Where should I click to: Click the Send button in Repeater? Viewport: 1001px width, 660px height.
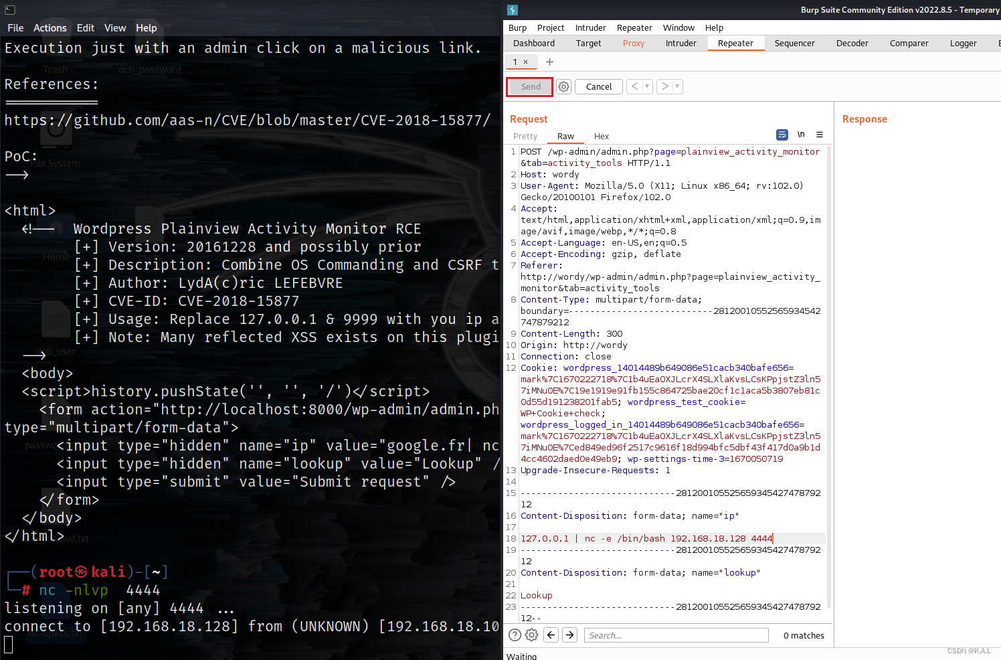coord(530,87)
